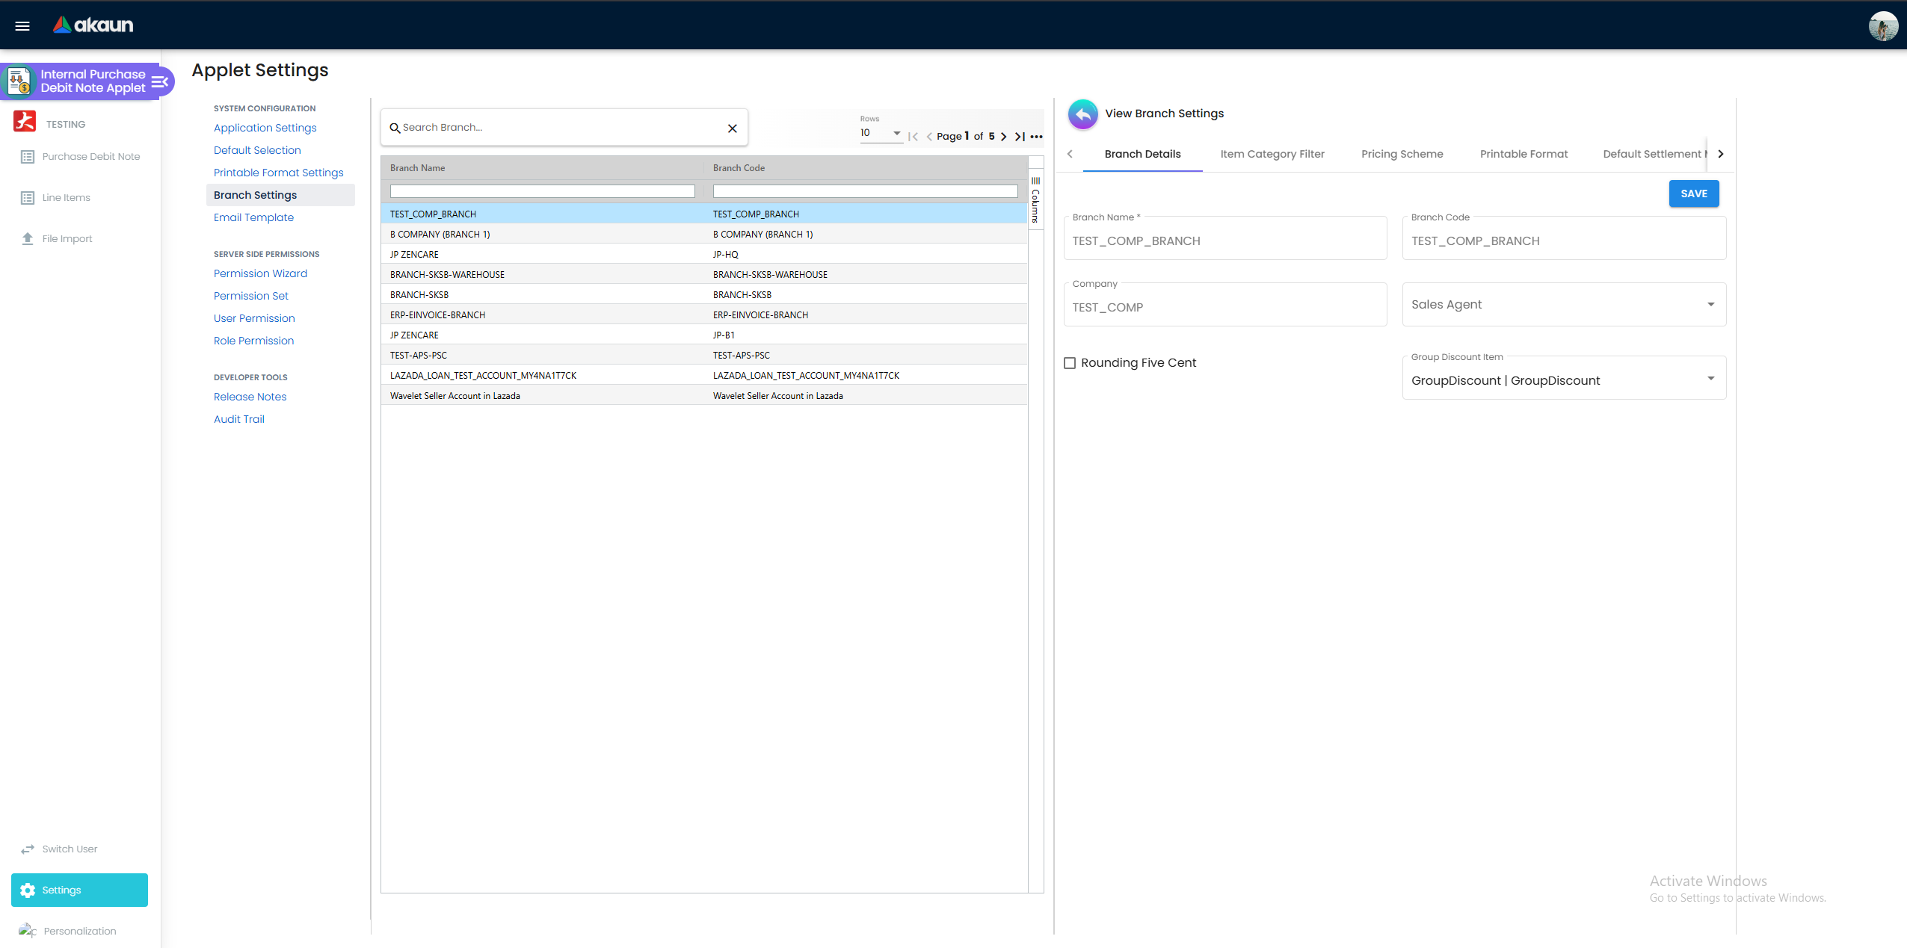Switch to the Item Category Filter tab
This screenshot has height=948, width=1907.
[x=1272, y=154]
